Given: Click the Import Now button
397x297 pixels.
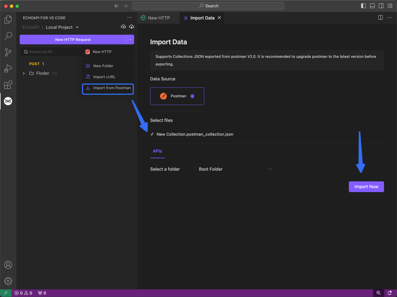Looking at the screenshot, I should tap(366, 187).
